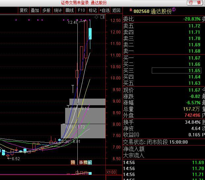Click the 换手 34.84% value

(193, 122)
